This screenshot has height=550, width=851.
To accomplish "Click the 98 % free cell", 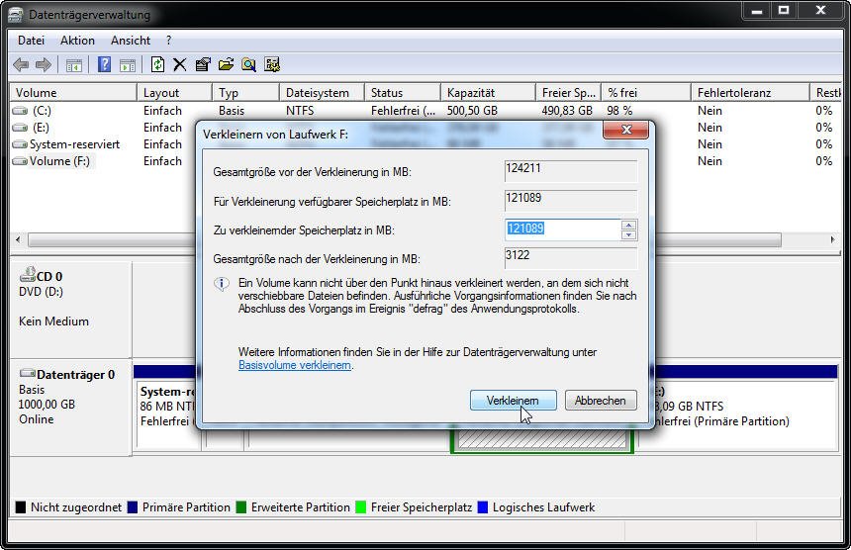I will 619,111.
